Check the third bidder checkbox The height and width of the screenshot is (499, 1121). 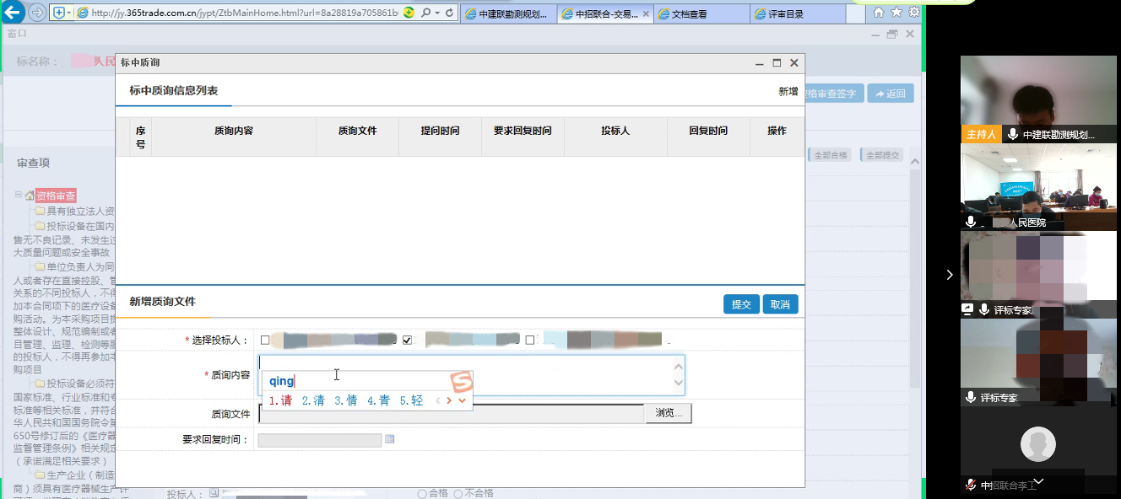530,341
